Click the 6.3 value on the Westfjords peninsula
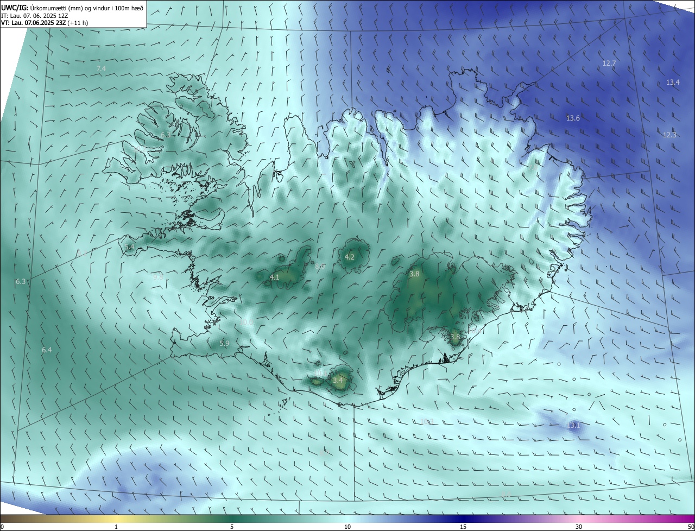Screen dimensions: 695x531 click(x=166, y=135)
